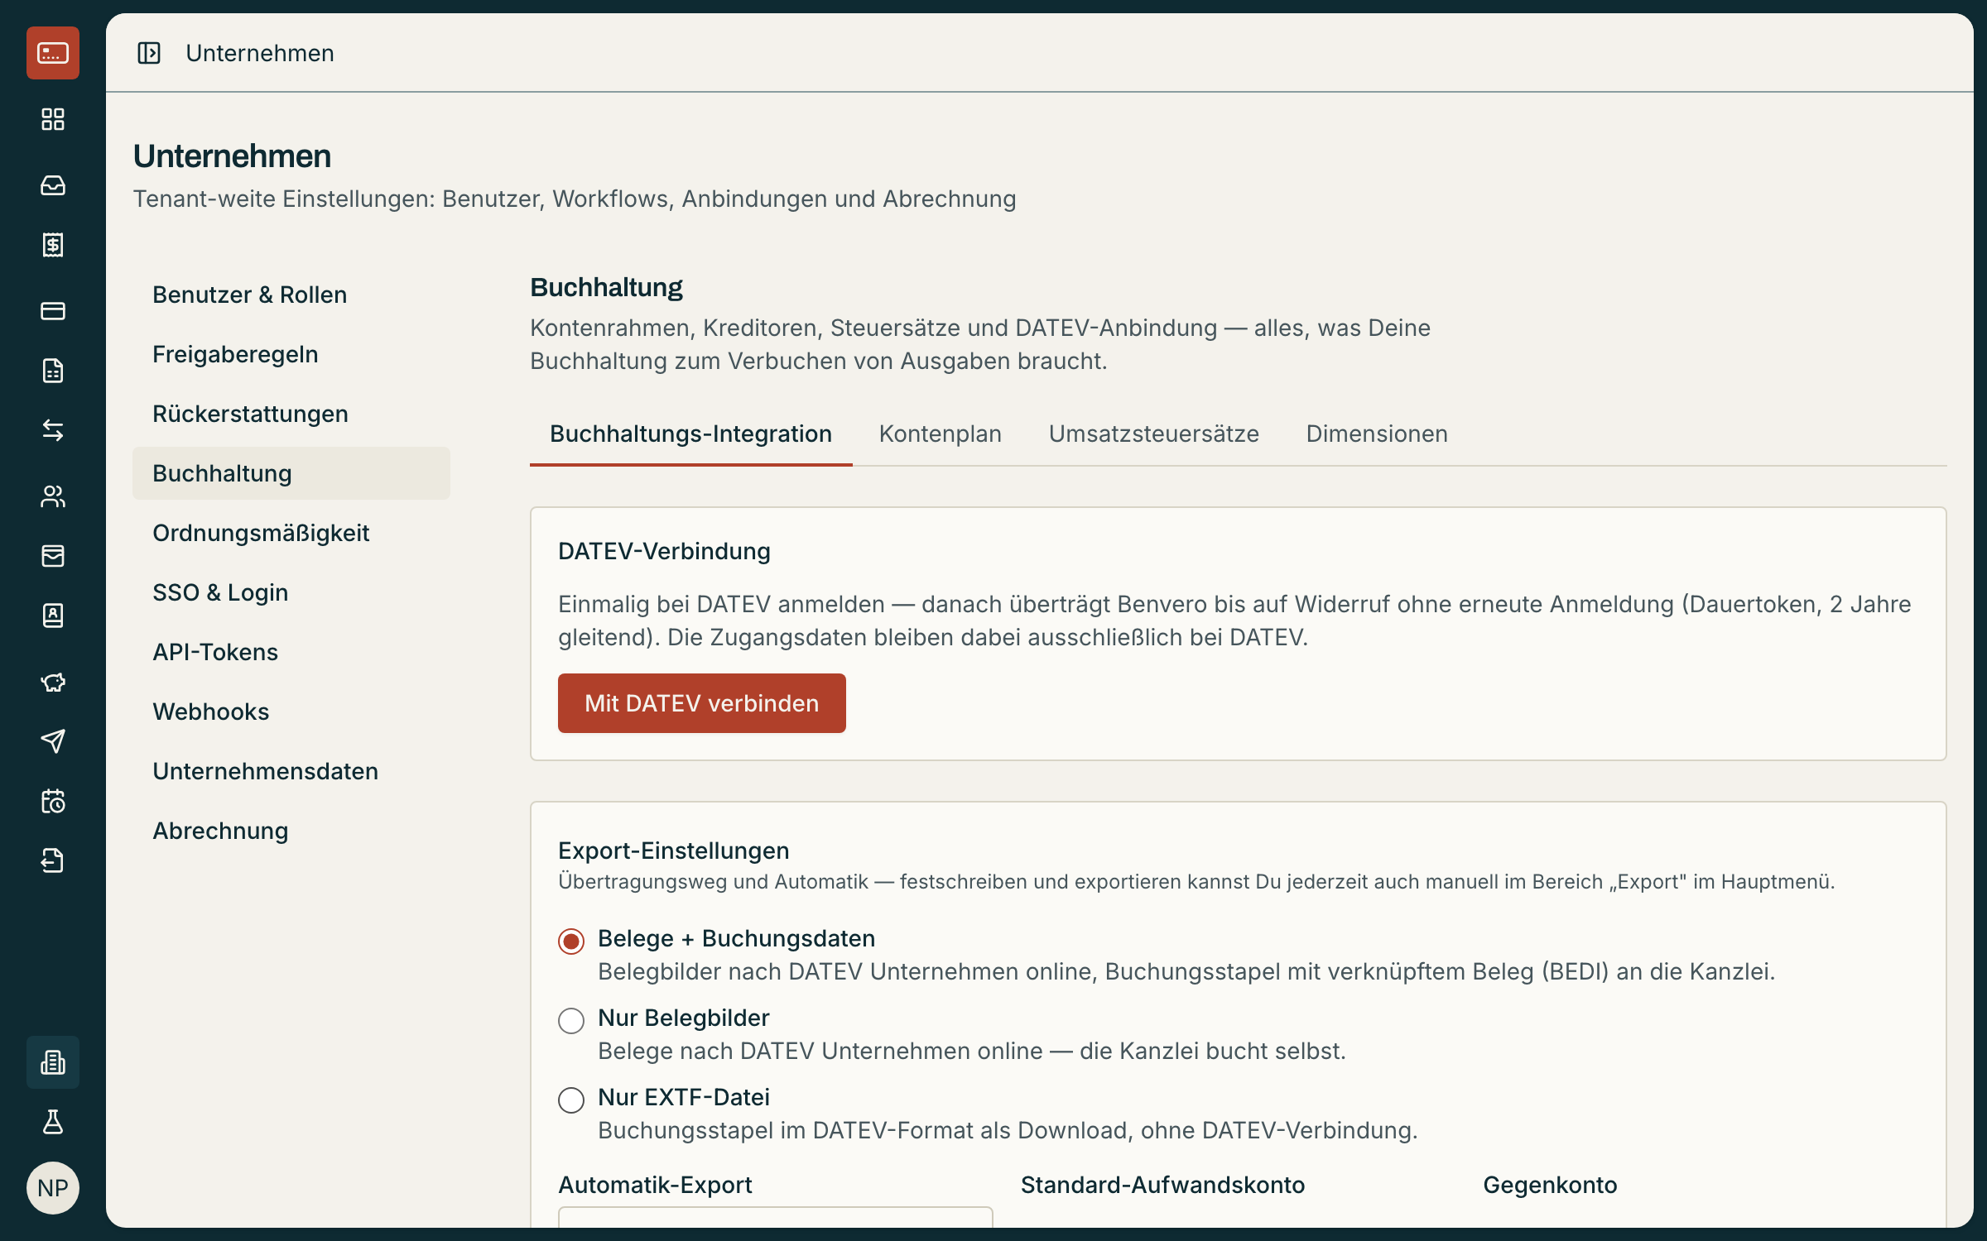This screenshot has height=1241, width=1987.
Task: Open the inbox tray icon in sidebar
Action: tap(53, 185)
